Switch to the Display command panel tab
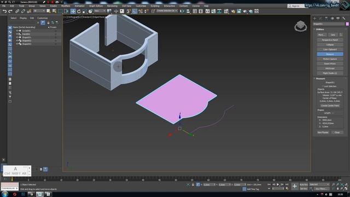 (338, 18)
